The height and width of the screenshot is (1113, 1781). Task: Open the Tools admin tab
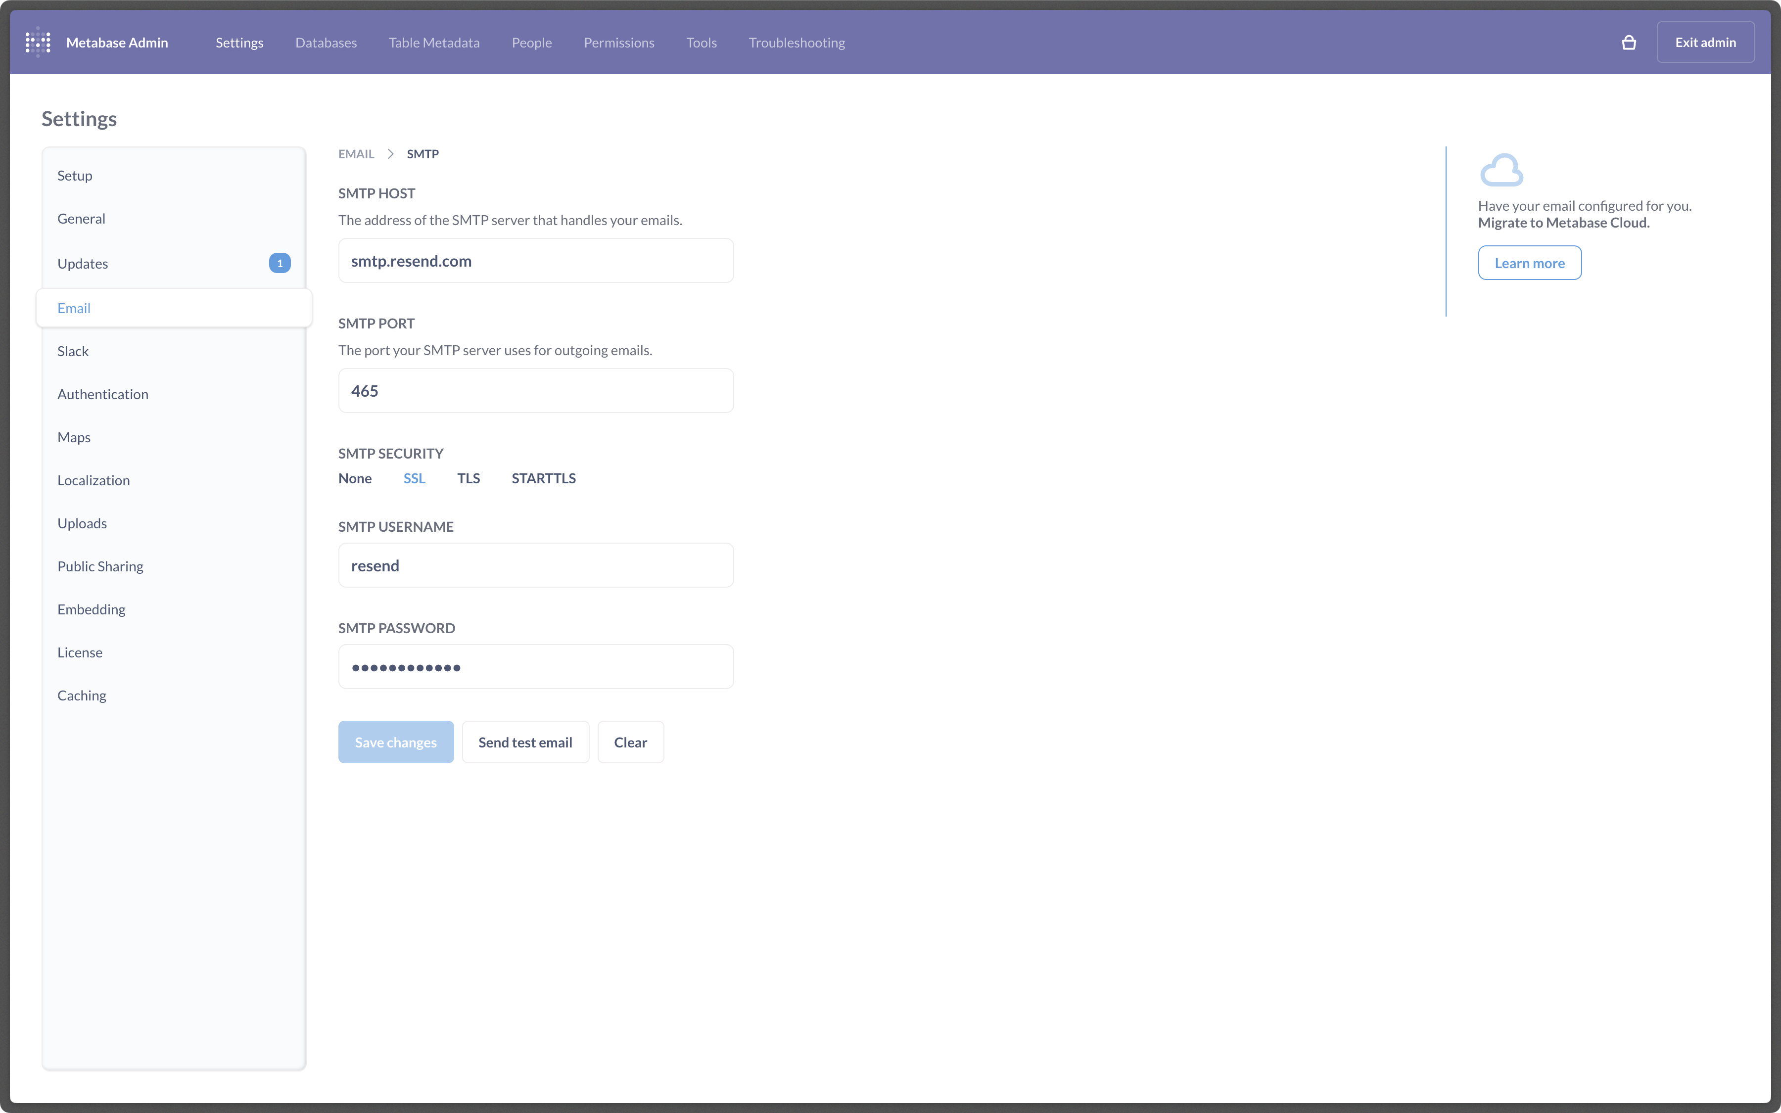tap(702, 43)
